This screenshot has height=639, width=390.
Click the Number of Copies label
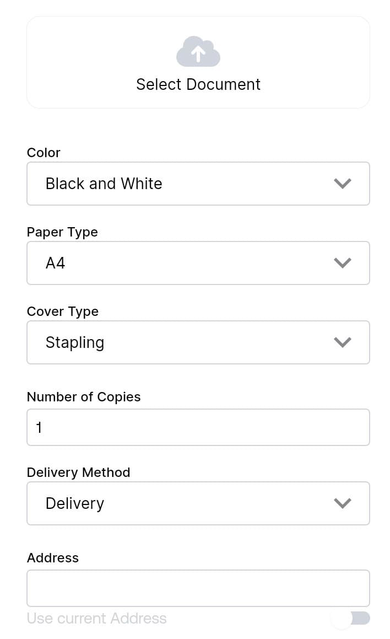pyautogui.click(x=84, y=397)
